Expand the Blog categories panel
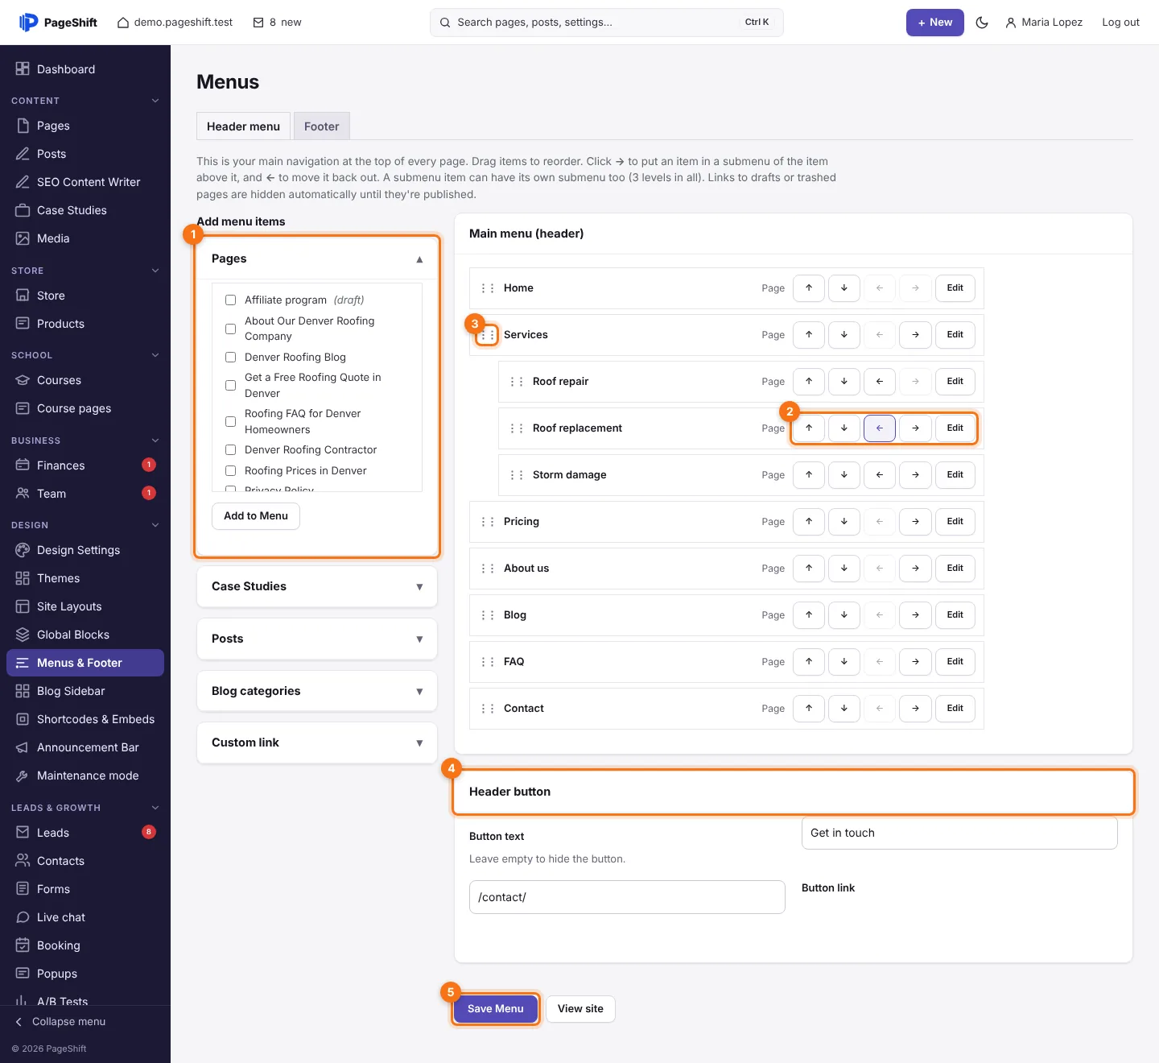This screenshot has width=1159, height=1063. tap(317, 691)
